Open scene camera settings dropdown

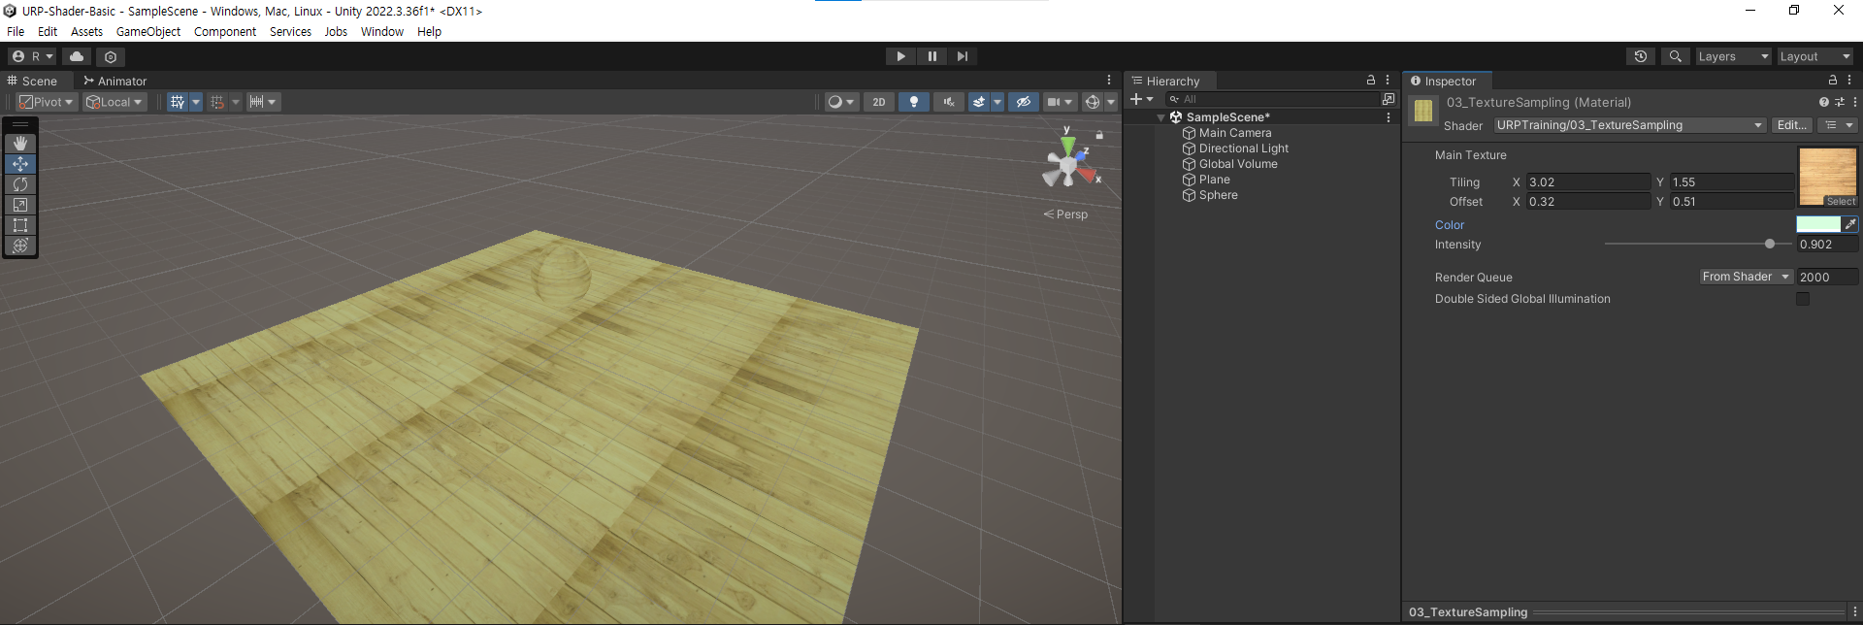(1060, 102)
